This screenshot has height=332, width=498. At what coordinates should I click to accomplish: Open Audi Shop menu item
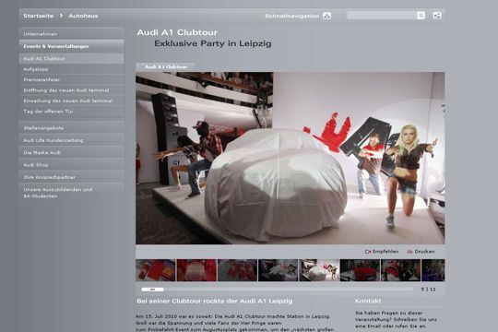tap(71, 165)
